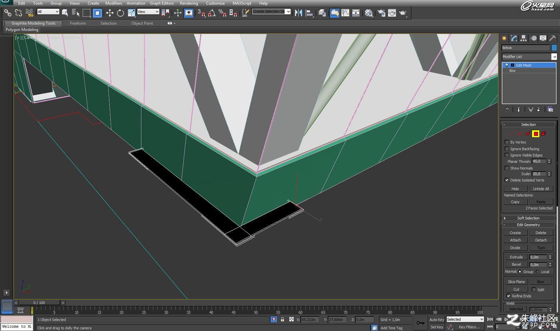Uncheck Delete Isolated Verts
560x331 pixels.
coord(507,180)
